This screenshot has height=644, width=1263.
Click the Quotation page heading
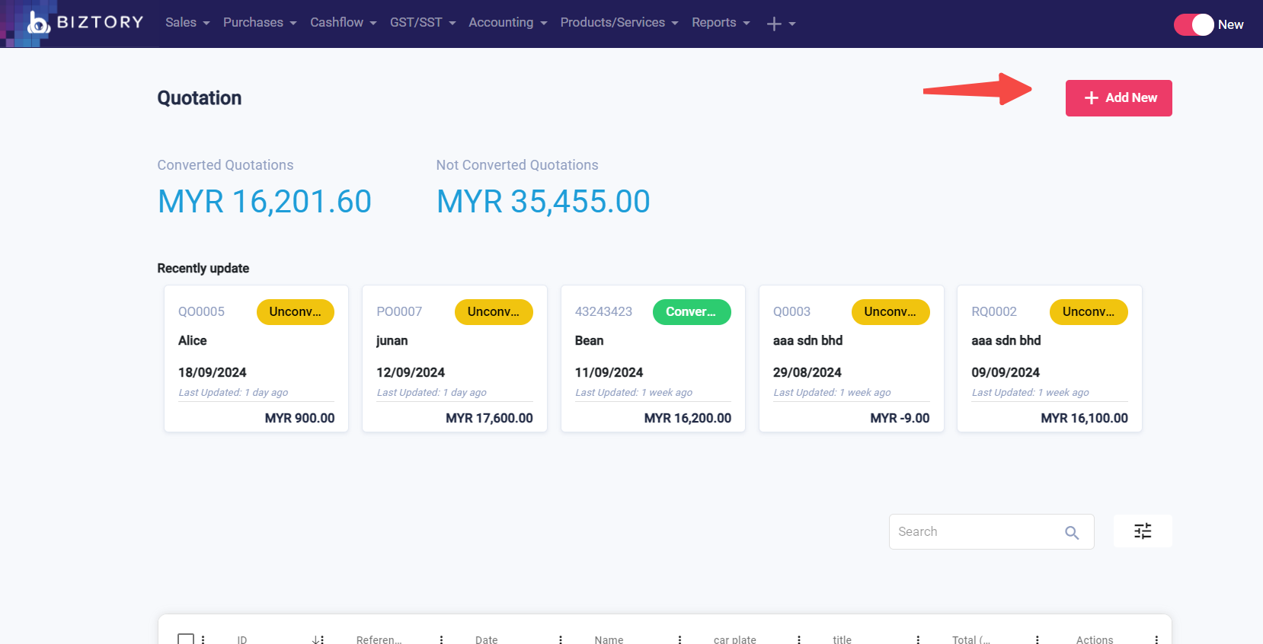200,98
